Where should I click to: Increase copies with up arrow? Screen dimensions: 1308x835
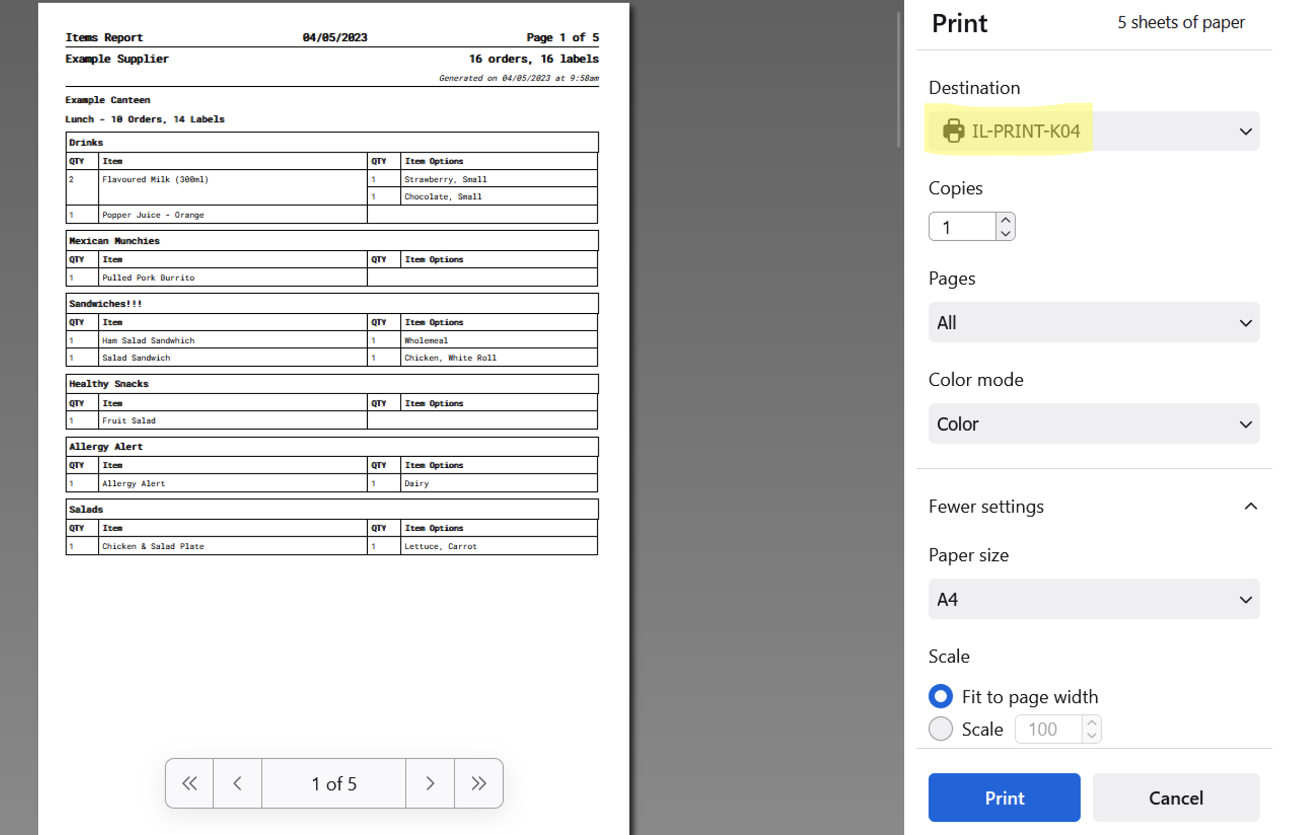(x=1005, y=220)
